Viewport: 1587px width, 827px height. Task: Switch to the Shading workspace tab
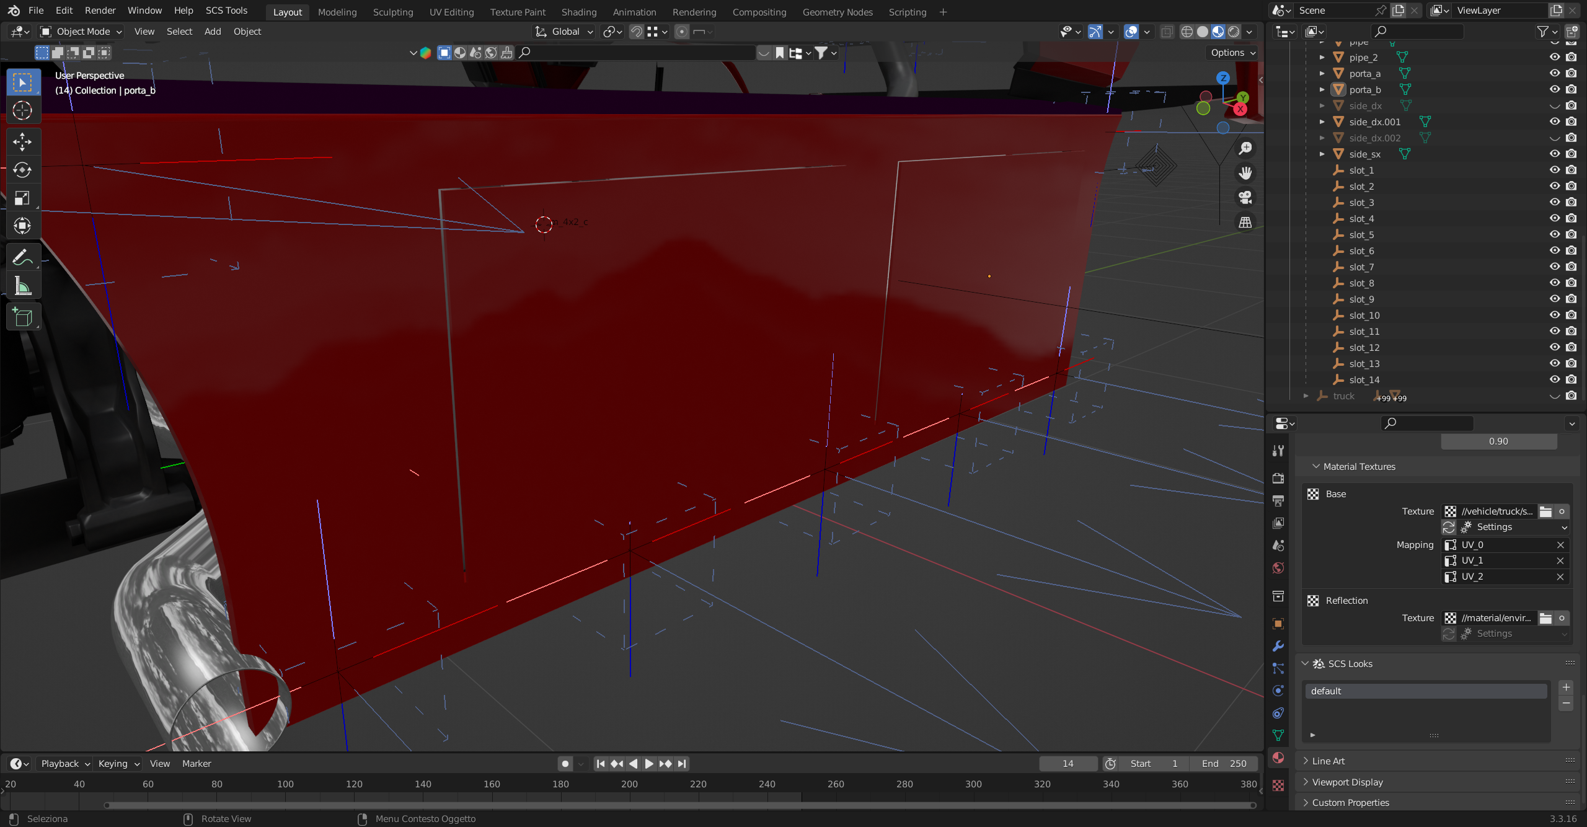(x=578, y=12)
